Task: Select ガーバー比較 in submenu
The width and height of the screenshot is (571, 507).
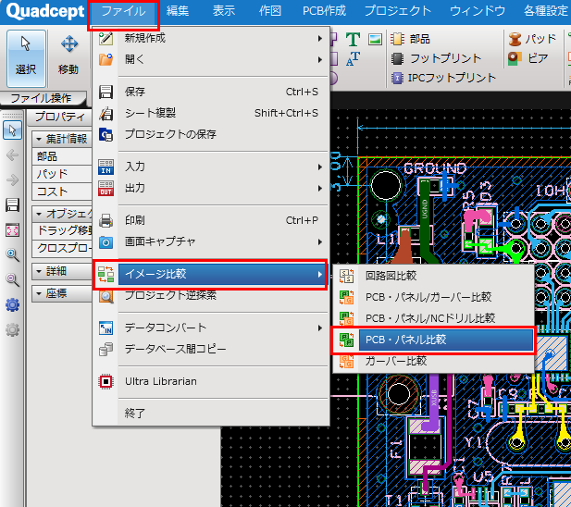Action: (x=433, y=361)
